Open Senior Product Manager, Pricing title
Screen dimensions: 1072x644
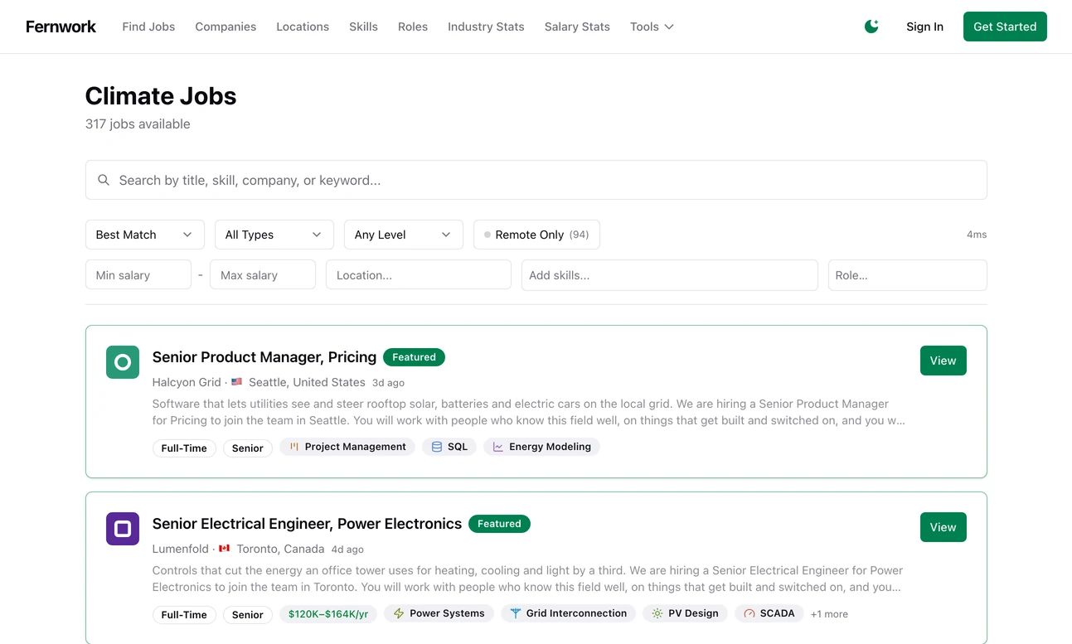pos(264,357)
